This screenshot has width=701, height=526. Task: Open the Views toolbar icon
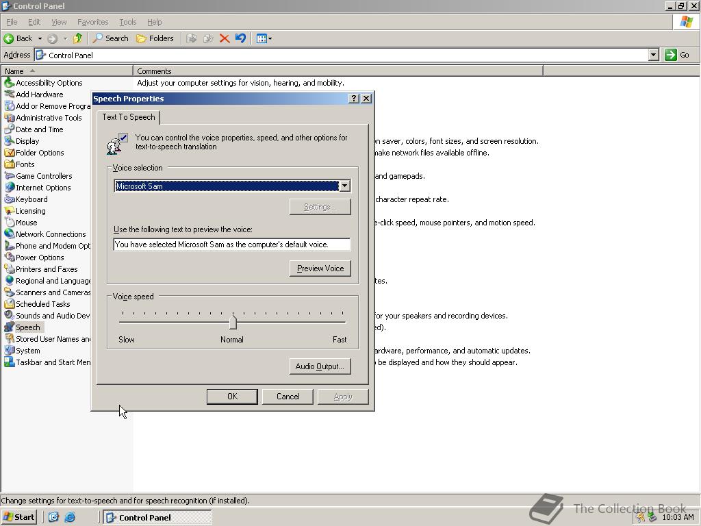(262, 38)
